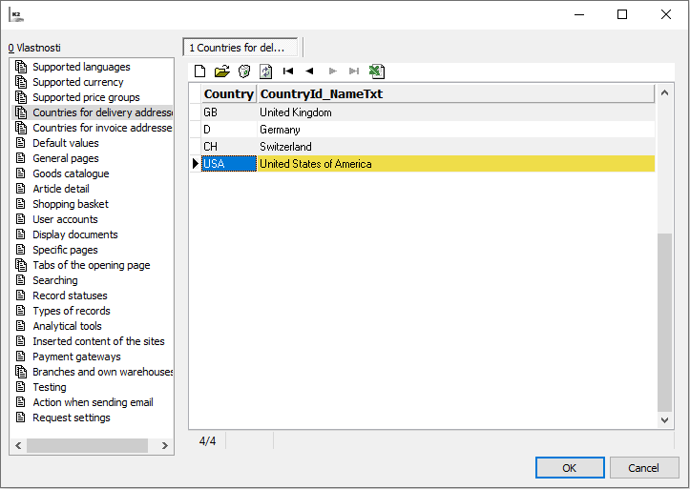
Task: Click the 4/4 record counter
Action: (207, 441)
